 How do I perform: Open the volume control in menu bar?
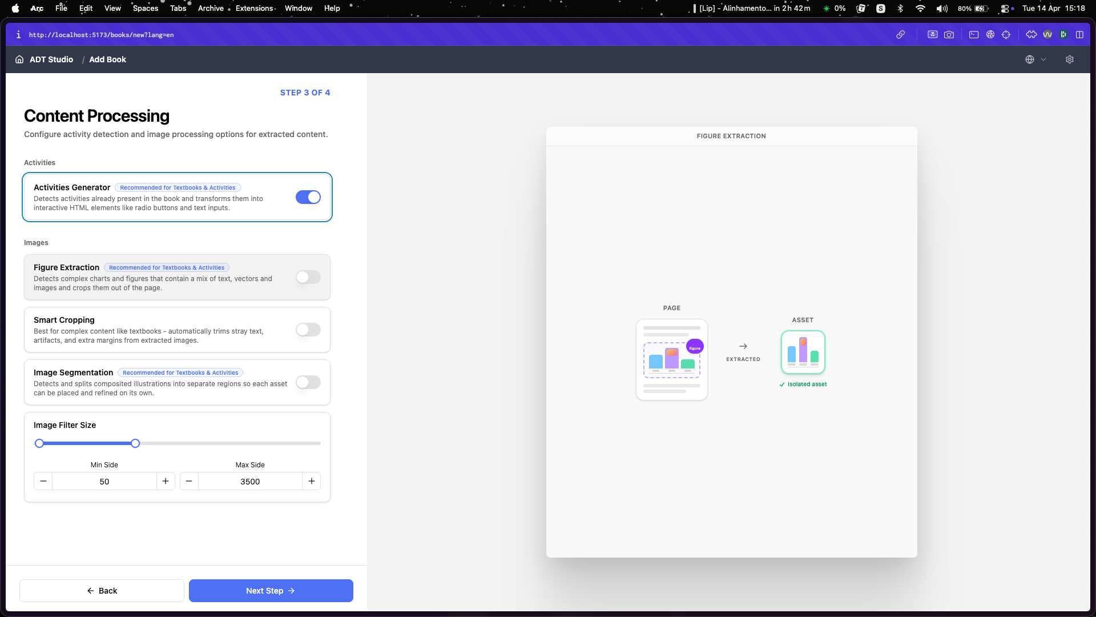(x=942, y=8)
